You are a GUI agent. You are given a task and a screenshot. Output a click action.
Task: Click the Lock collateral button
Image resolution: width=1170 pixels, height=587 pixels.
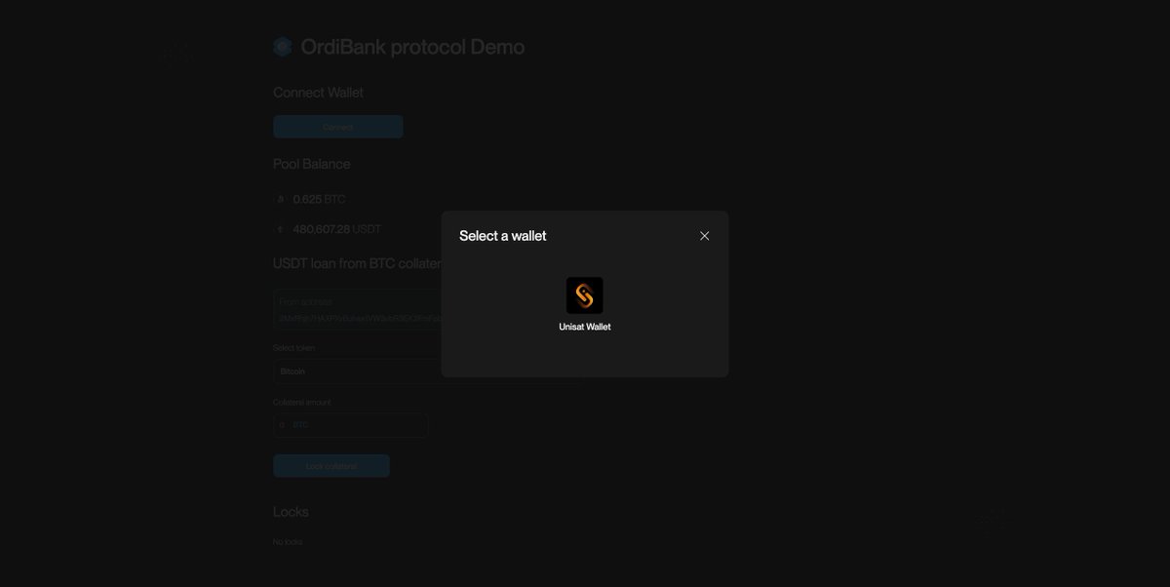331,466
